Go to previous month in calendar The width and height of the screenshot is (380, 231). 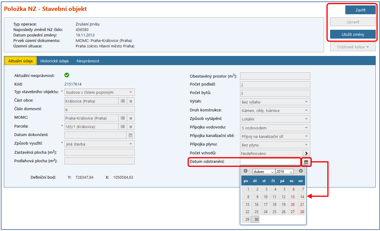(246, 171)
